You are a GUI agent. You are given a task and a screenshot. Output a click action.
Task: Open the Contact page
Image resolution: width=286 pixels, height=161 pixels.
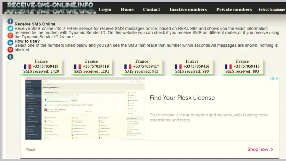click(151, 10)
